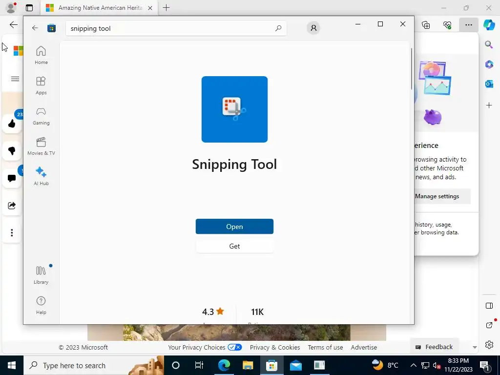Toggle the Edge sidebar panel icon
Image resolution: width=500 pixels, height=375 pixels.
pyautogui.click(x=489, y=306)
